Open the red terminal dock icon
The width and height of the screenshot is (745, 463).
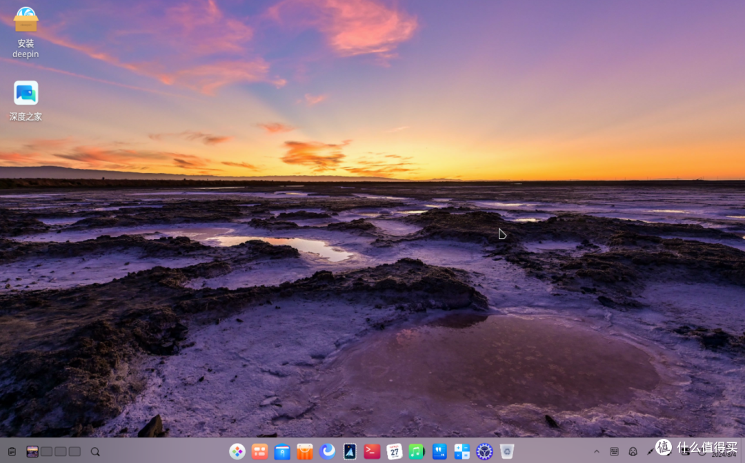pyautogui.click(x=372, y=451)
